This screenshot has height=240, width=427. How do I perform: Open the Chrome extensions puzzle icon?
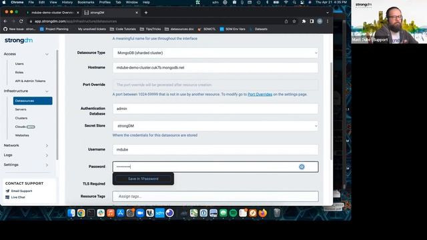(304, 21)
